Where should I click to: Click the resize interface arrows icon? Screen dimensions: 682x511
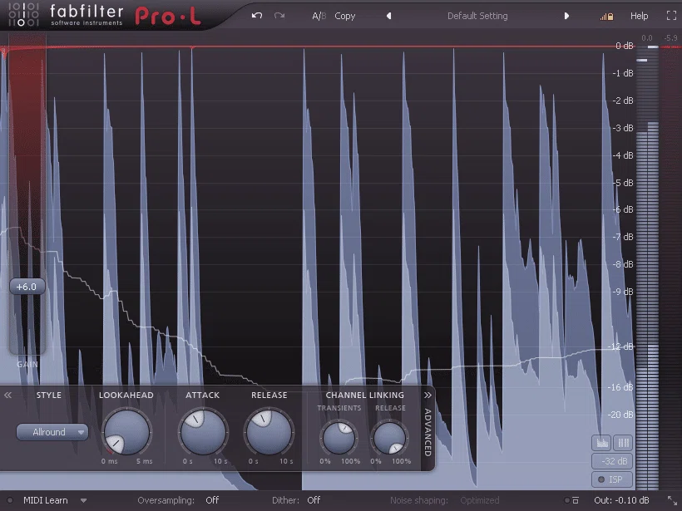672,500
